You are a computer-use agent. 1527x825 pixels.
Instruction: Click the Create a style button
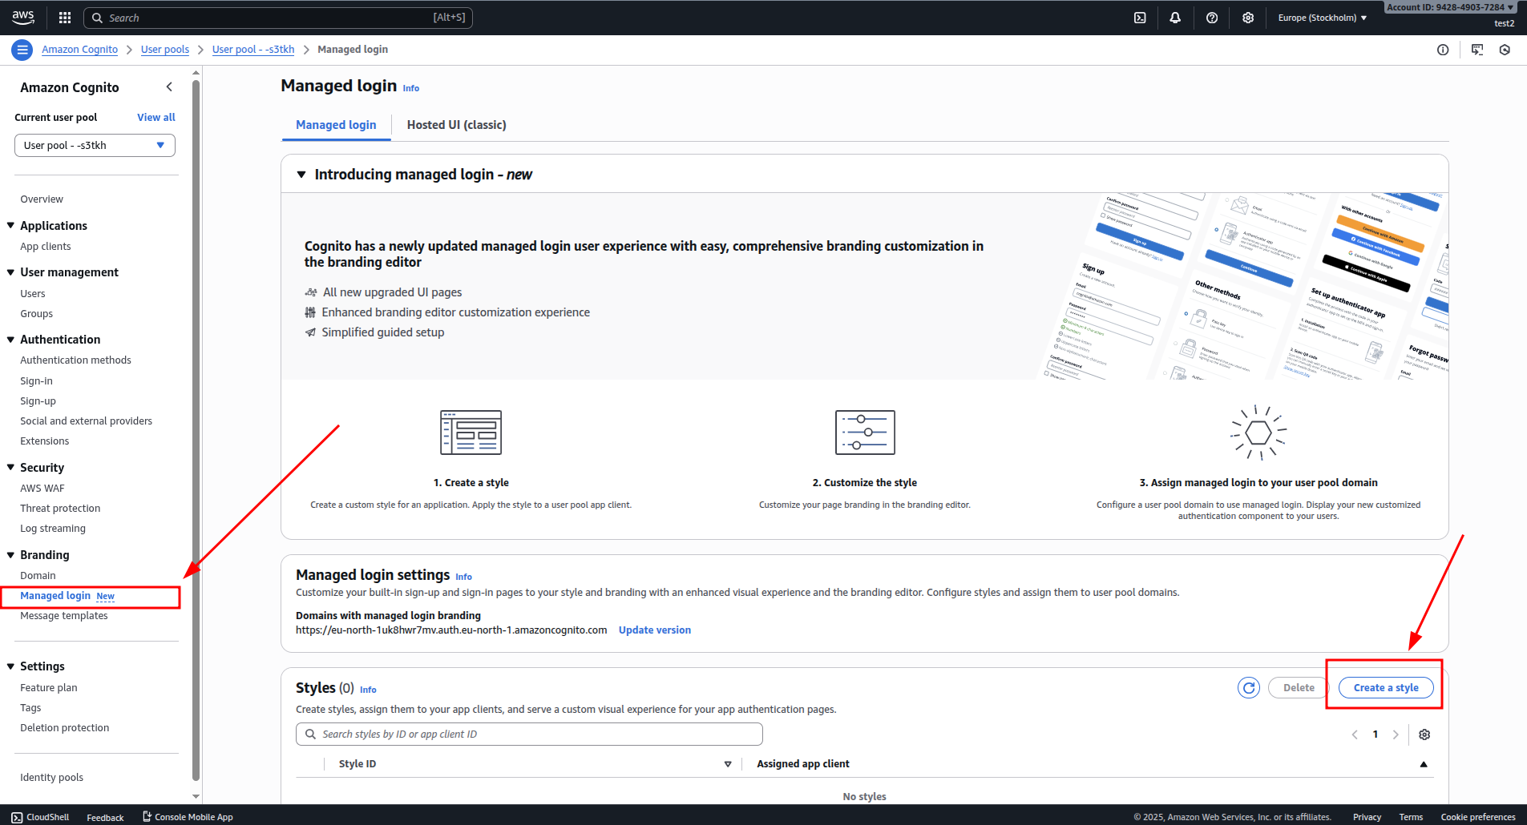pyautogui.click(x=1386, y=688)
